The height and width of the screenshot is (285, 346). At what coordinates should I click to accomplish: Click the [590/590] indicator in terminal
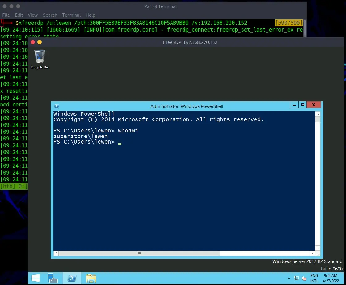click(x=289, y=23)
